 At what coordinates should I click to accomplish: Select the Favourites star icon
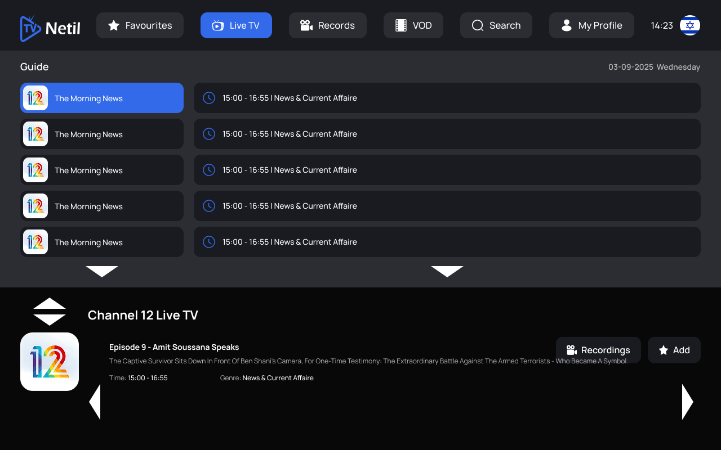click(115, 25)
